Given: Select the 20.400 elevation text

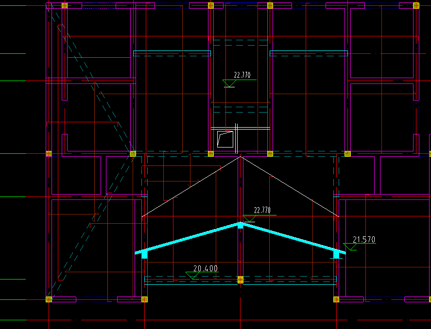Looking at the screenshot, I should point(206,268).
